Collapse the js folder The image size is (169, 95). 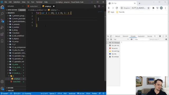[x=13, y=76]
